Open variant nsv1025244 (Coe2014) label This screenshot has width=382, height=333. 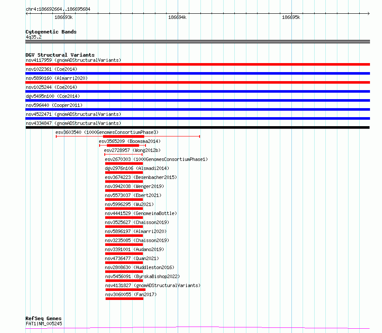[52, 87]
